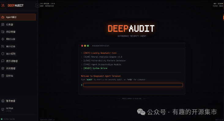Click the GitHub cat icon
This screenshot has width=224, height=121.
point(3,109)
